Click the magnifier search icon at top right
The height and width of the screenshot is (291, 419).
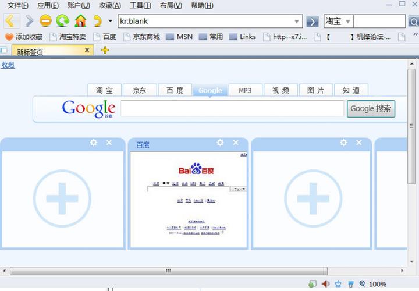pos(413,22)
